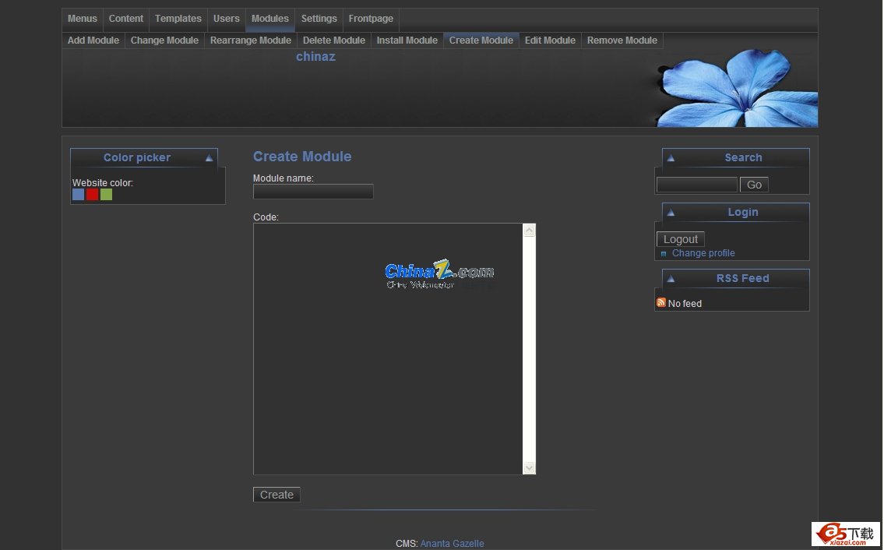Pick the green website color swatch

tap(106, 195)
